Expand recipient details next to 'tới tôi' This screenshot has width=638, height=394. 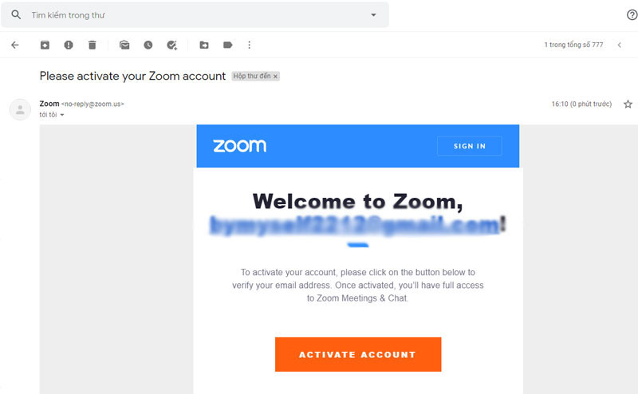coord(62,116)
